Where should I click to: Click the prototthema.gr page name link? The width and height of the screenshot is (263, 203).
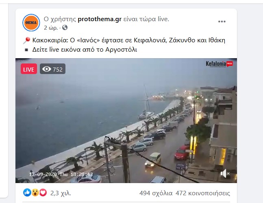point(100,19)
